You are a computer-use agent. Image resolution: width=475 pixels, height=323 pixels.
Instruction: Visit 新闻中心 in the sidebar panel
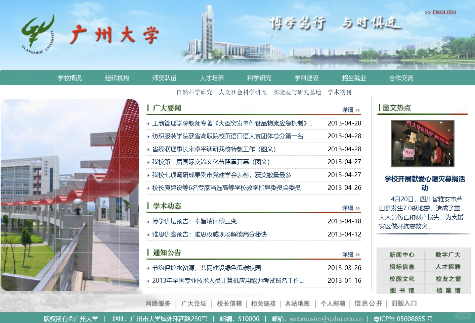click(x=402, y=255)
